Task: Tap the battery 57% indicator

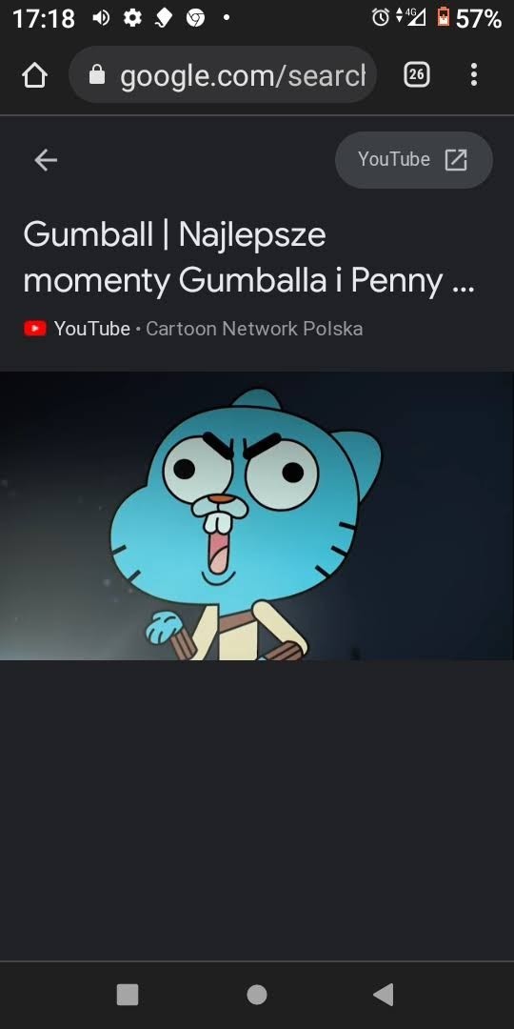Action: [x=469, y=18]
